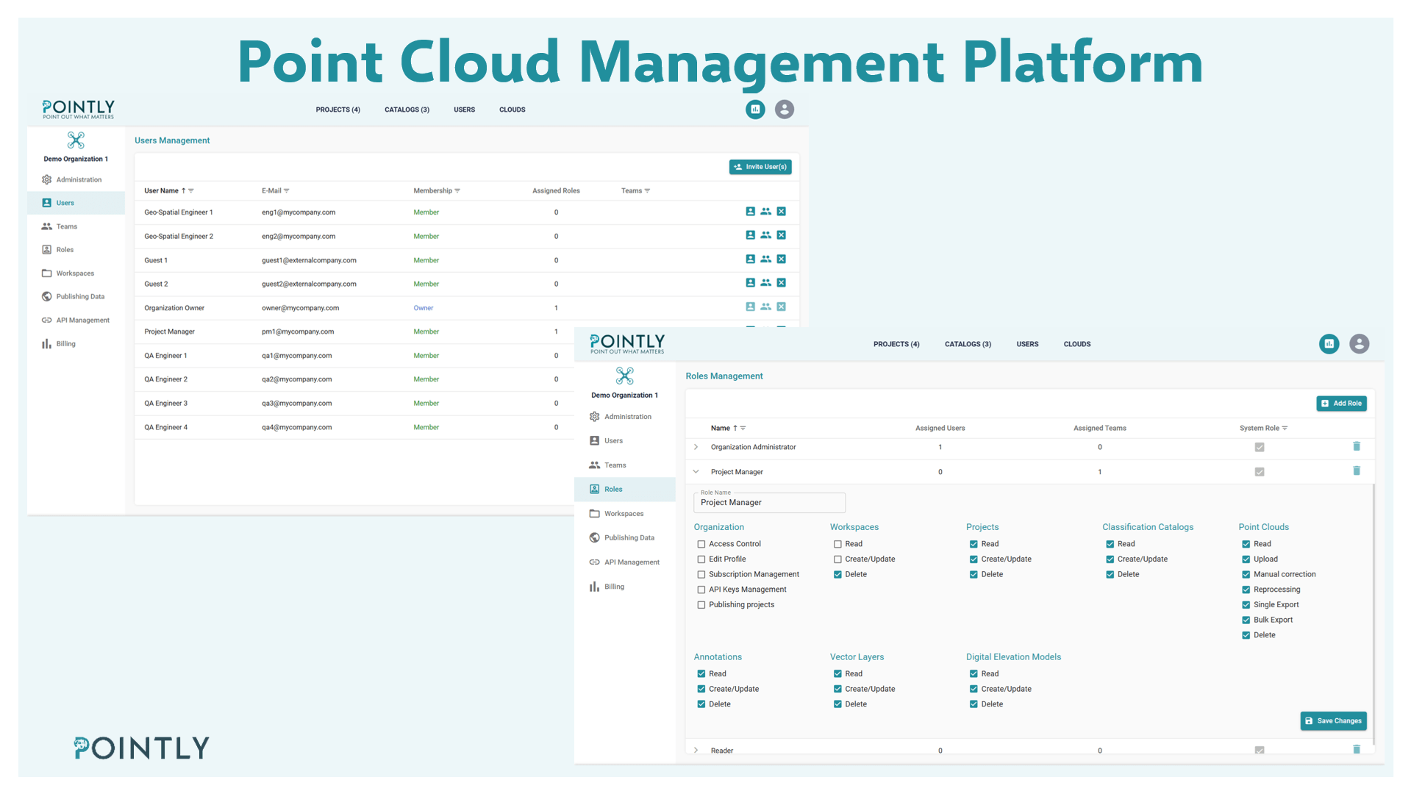Open team assignment icon for Guest 1

tap(765, 260)
